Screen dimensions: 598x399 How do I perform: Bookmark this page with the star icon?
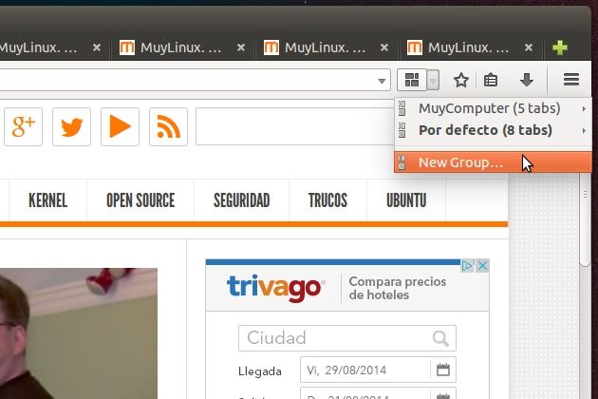[x=461, y=80]
